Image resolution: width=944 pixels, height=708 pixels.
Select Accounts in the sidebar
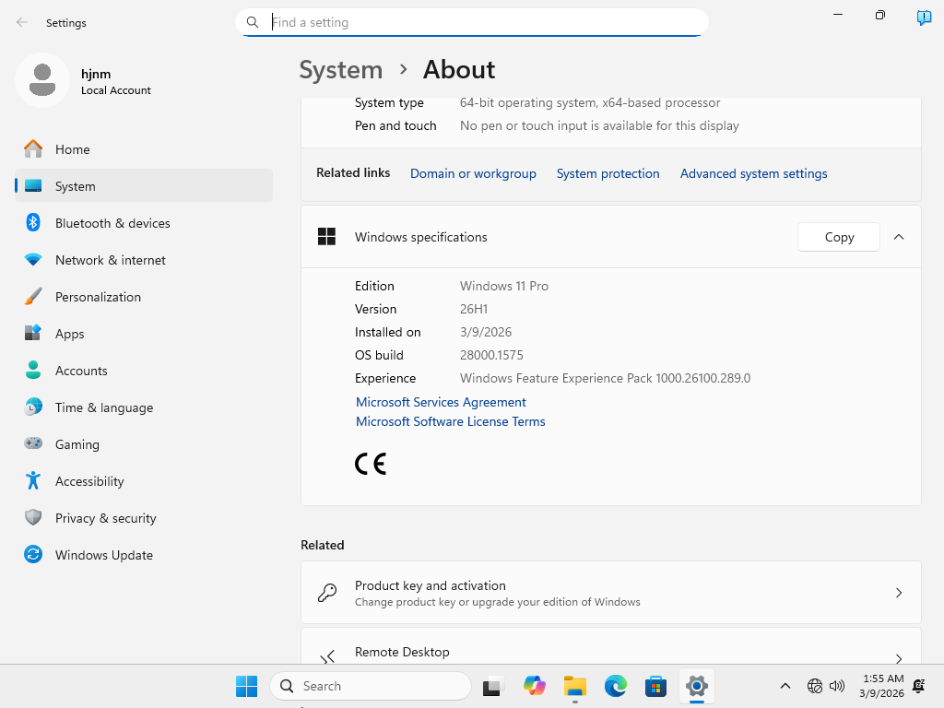[x=81, y=371]
